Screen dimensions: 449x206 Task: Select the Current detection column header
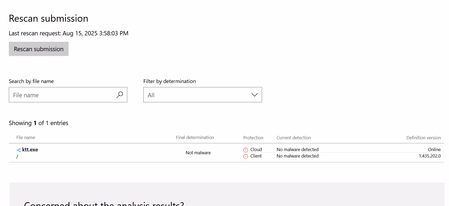(294, 138)
